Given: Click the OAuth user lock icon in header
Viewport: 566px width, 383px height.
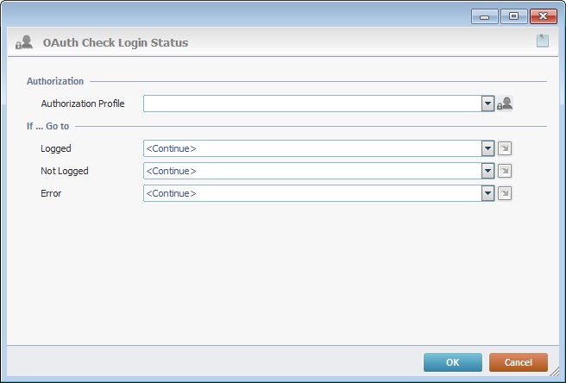Looking at the screenshot, I should [x=24, y=42].
